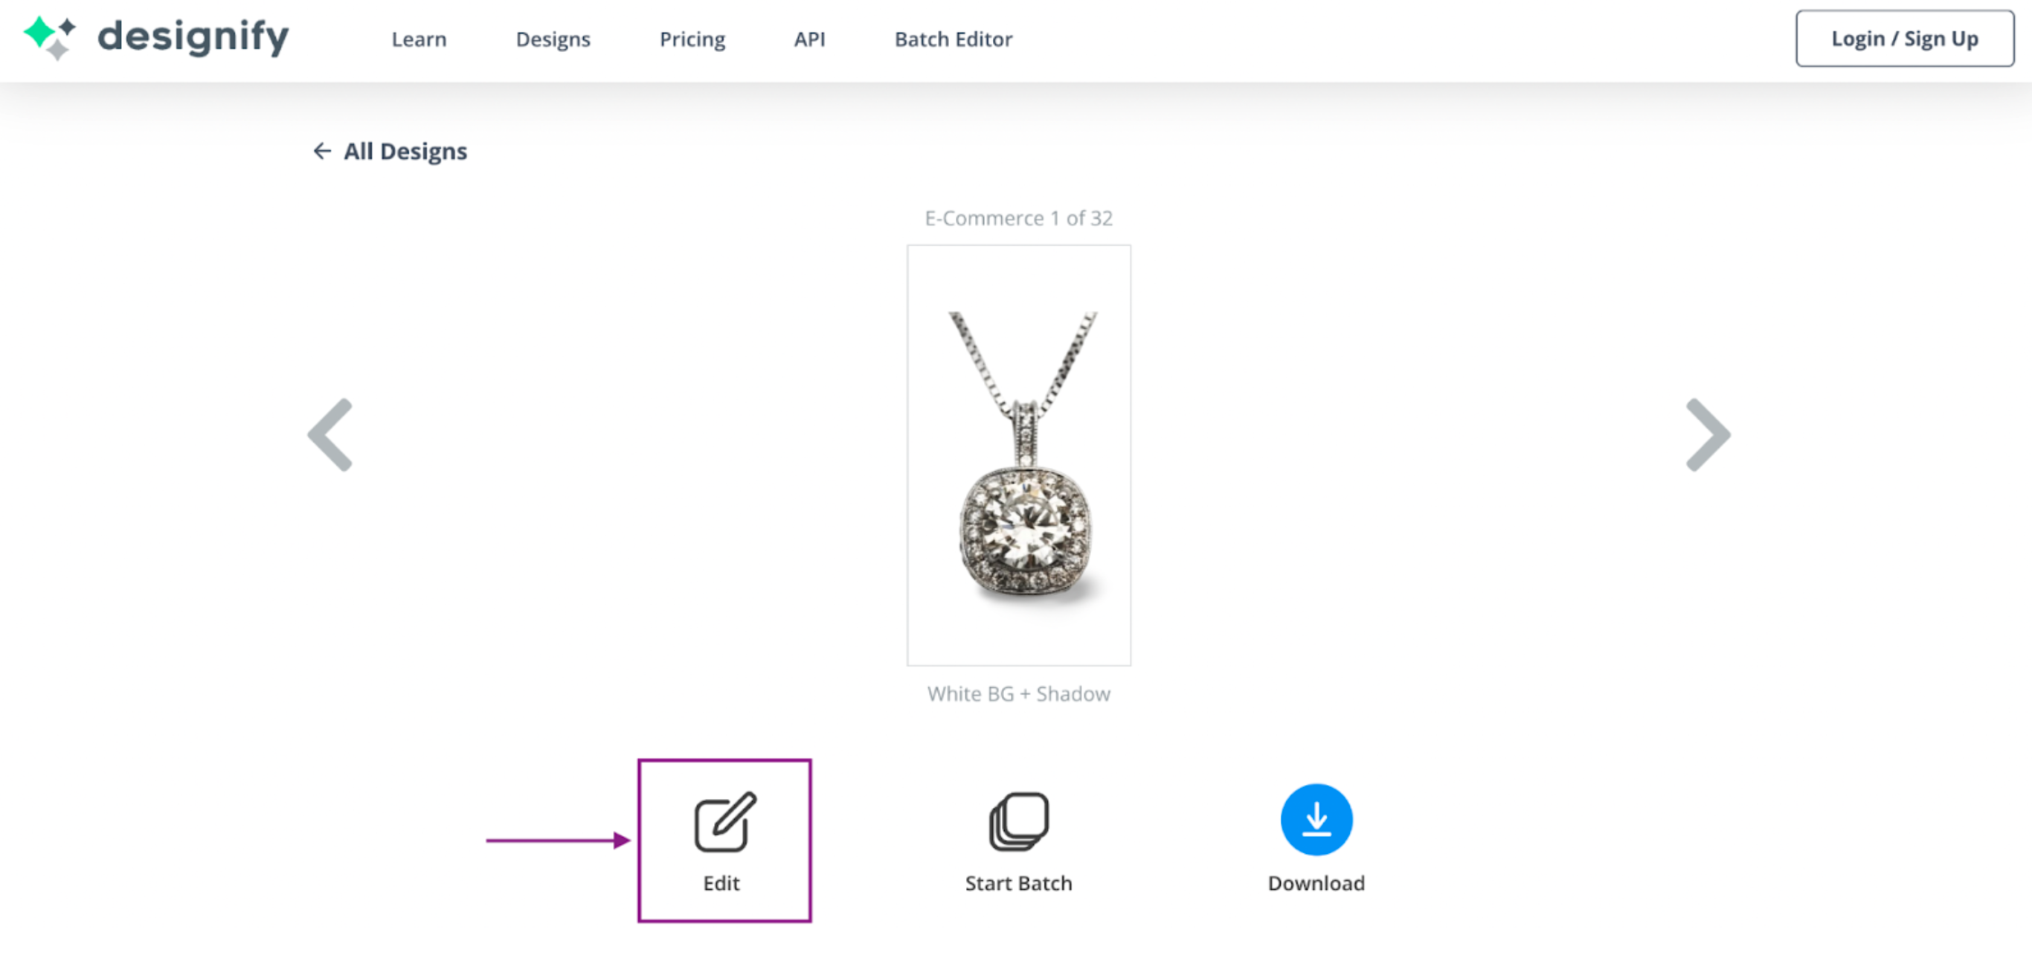Open the Designs menu item
This screenshot has width=2032, height=970.
click(x=553, y=39)
